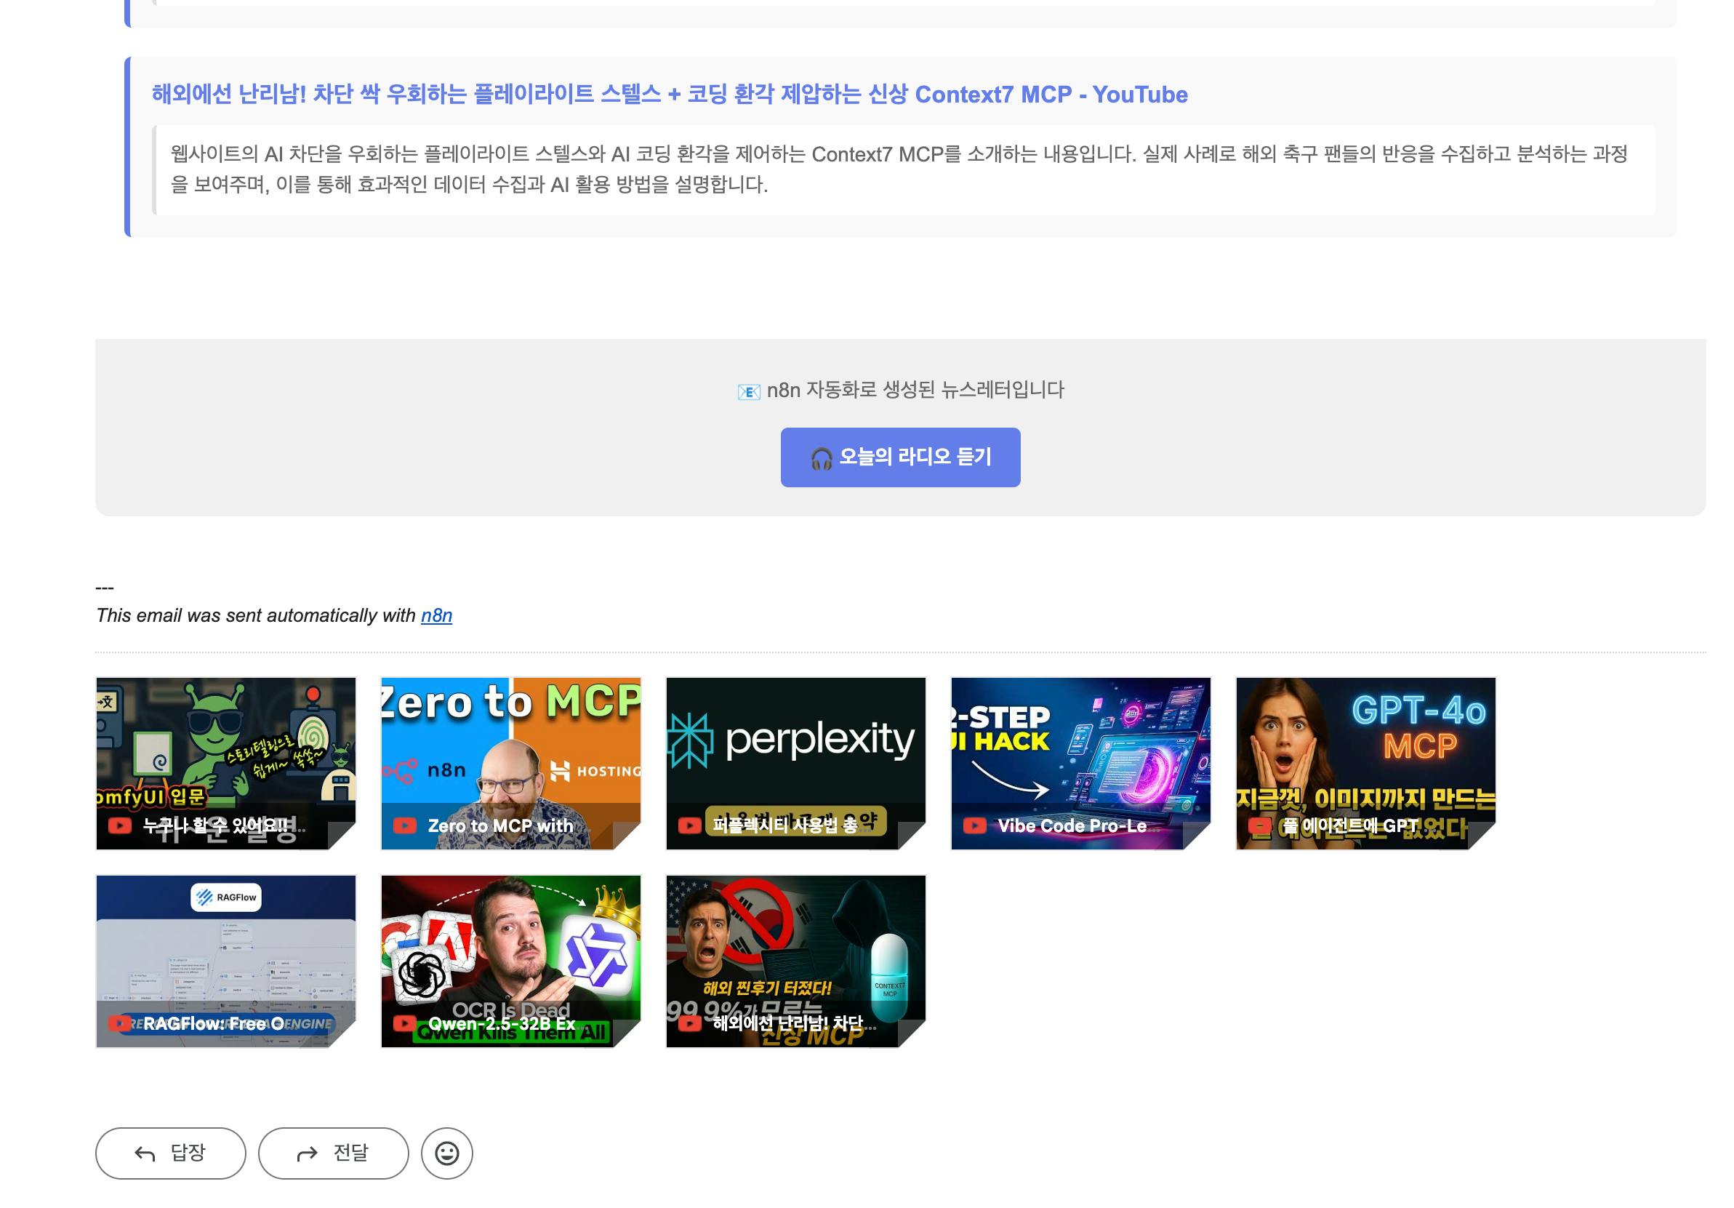Click headphone icon in radio button
This screenshot has height=1208, width=1734.
point(821,457)
